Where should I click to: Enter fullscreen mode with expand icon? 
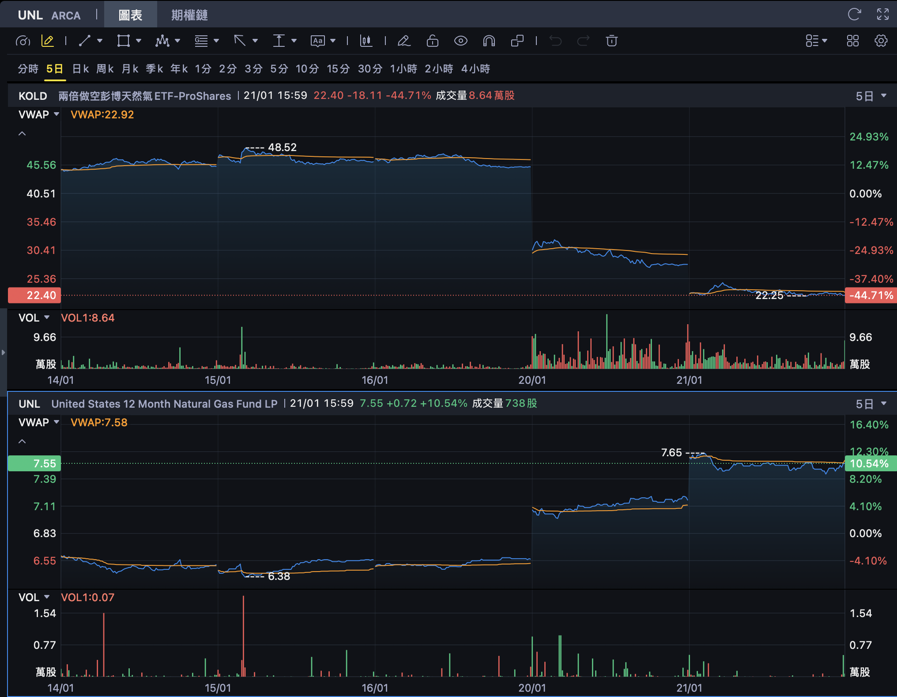click(x=882, y=14)
